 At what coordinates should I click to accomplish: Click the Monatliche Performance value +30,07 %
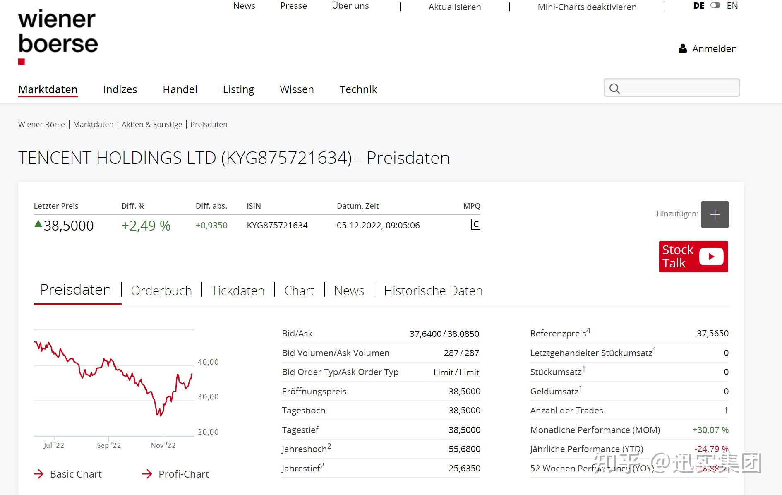[710, 430]
